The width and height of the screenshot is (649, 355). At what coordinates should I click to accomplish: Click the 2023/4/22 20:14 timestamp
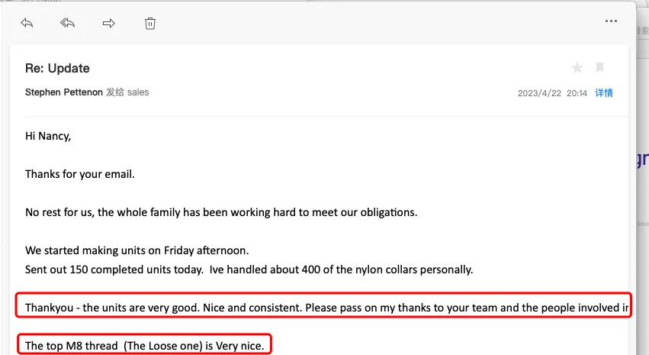(x=552, y=93)
